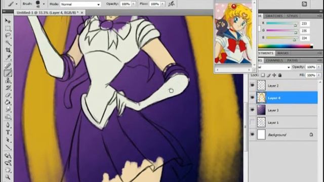Select the Dodge tool
Viewport: 324px width, 182px height.
tap(8, 117)
